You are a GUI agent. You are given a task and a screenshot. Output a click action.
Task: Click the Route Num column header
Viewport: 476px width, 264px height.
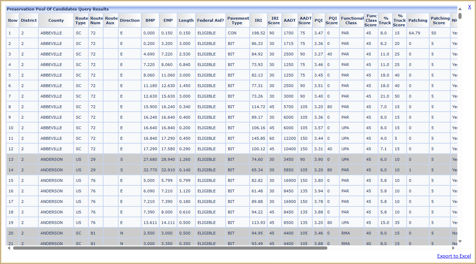click(x=96, y=20)
